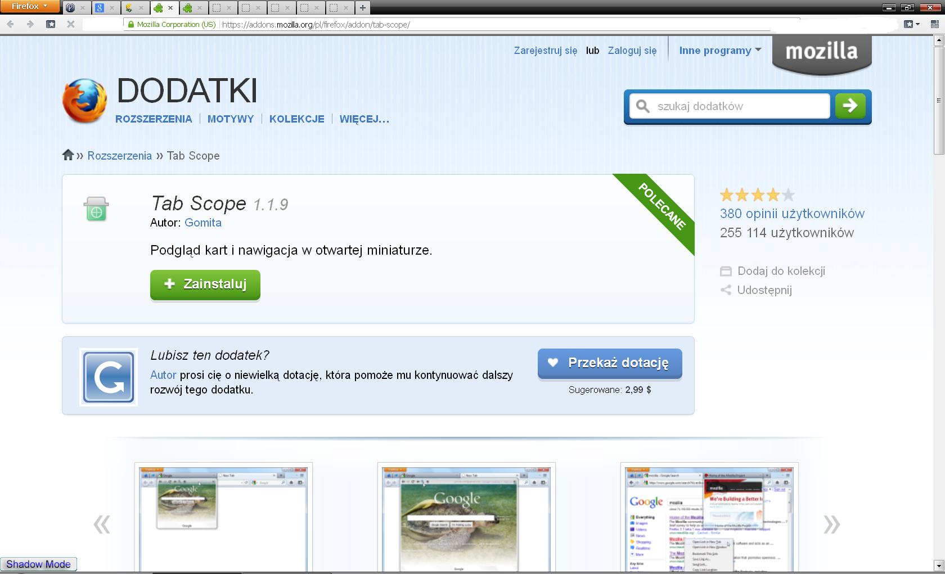Go to previous screenshots with left chevron
Viewport: 945px width, 574px height.
point(102,524)
